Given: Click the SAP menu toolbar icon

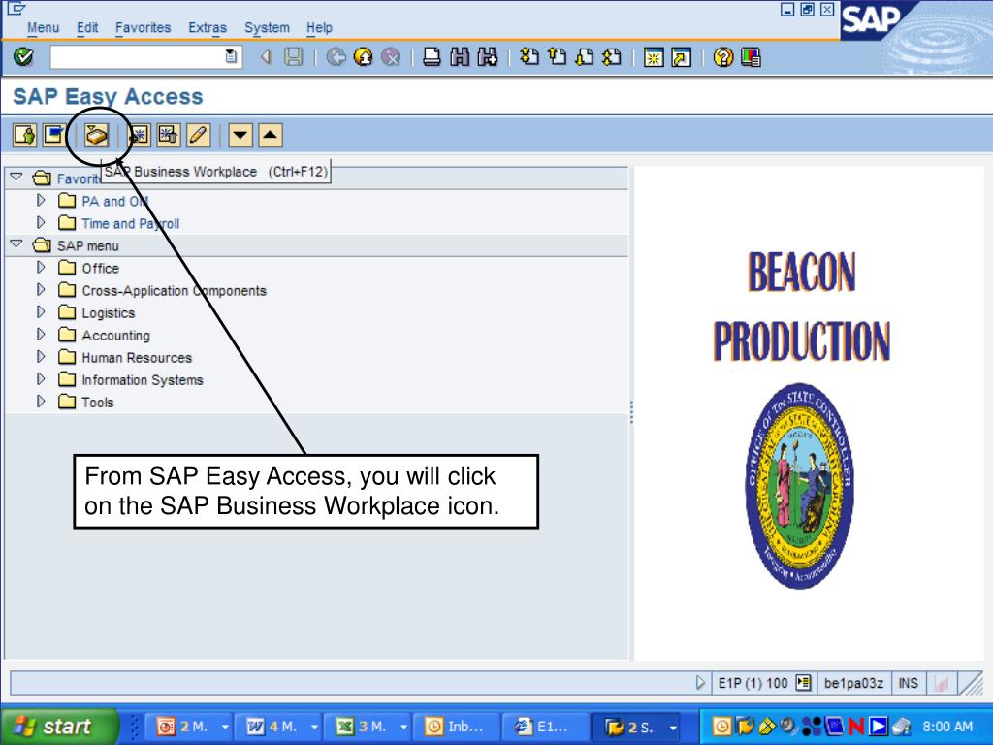Looking at the screenshot, I should pyautogui.click(x=54, y=135).
